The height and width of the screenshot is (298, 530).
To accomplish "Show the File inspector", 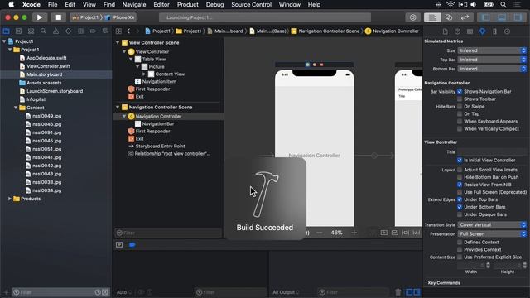I will (446, 31).
